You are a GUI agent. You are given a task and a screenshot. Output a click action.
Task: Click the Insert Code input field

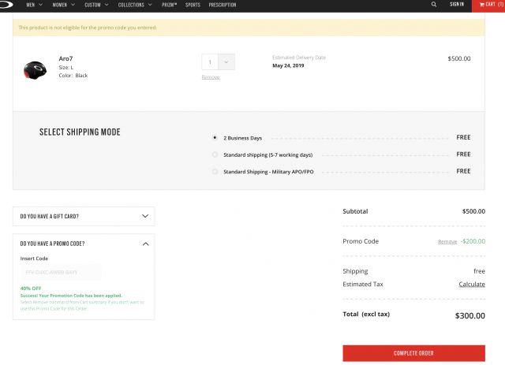coord(61,272)
